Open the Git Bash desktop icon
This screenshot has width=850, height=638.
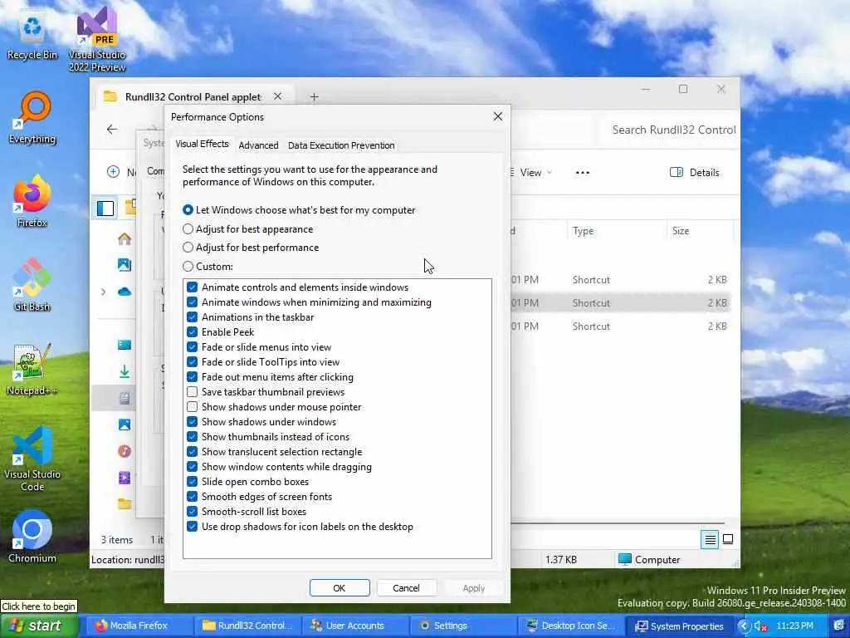tap(32, 285)
